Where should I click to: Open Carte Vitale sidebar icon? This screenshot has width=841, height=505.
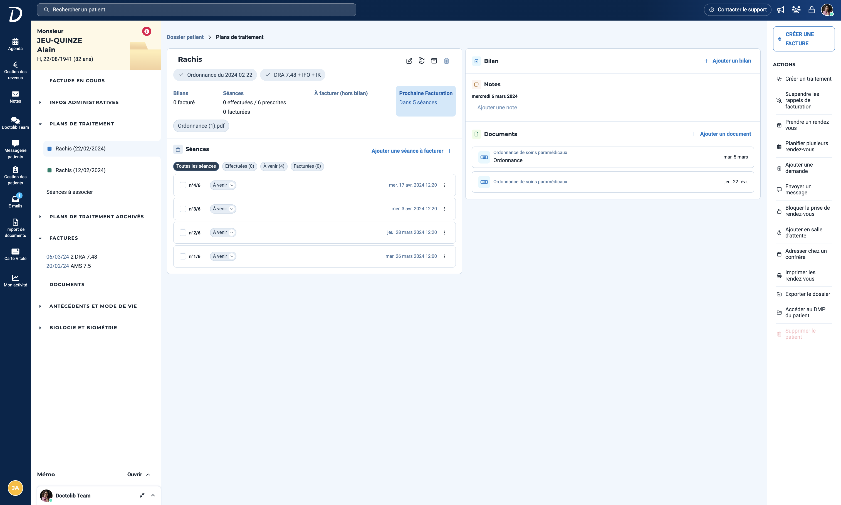tap(15, 254)
